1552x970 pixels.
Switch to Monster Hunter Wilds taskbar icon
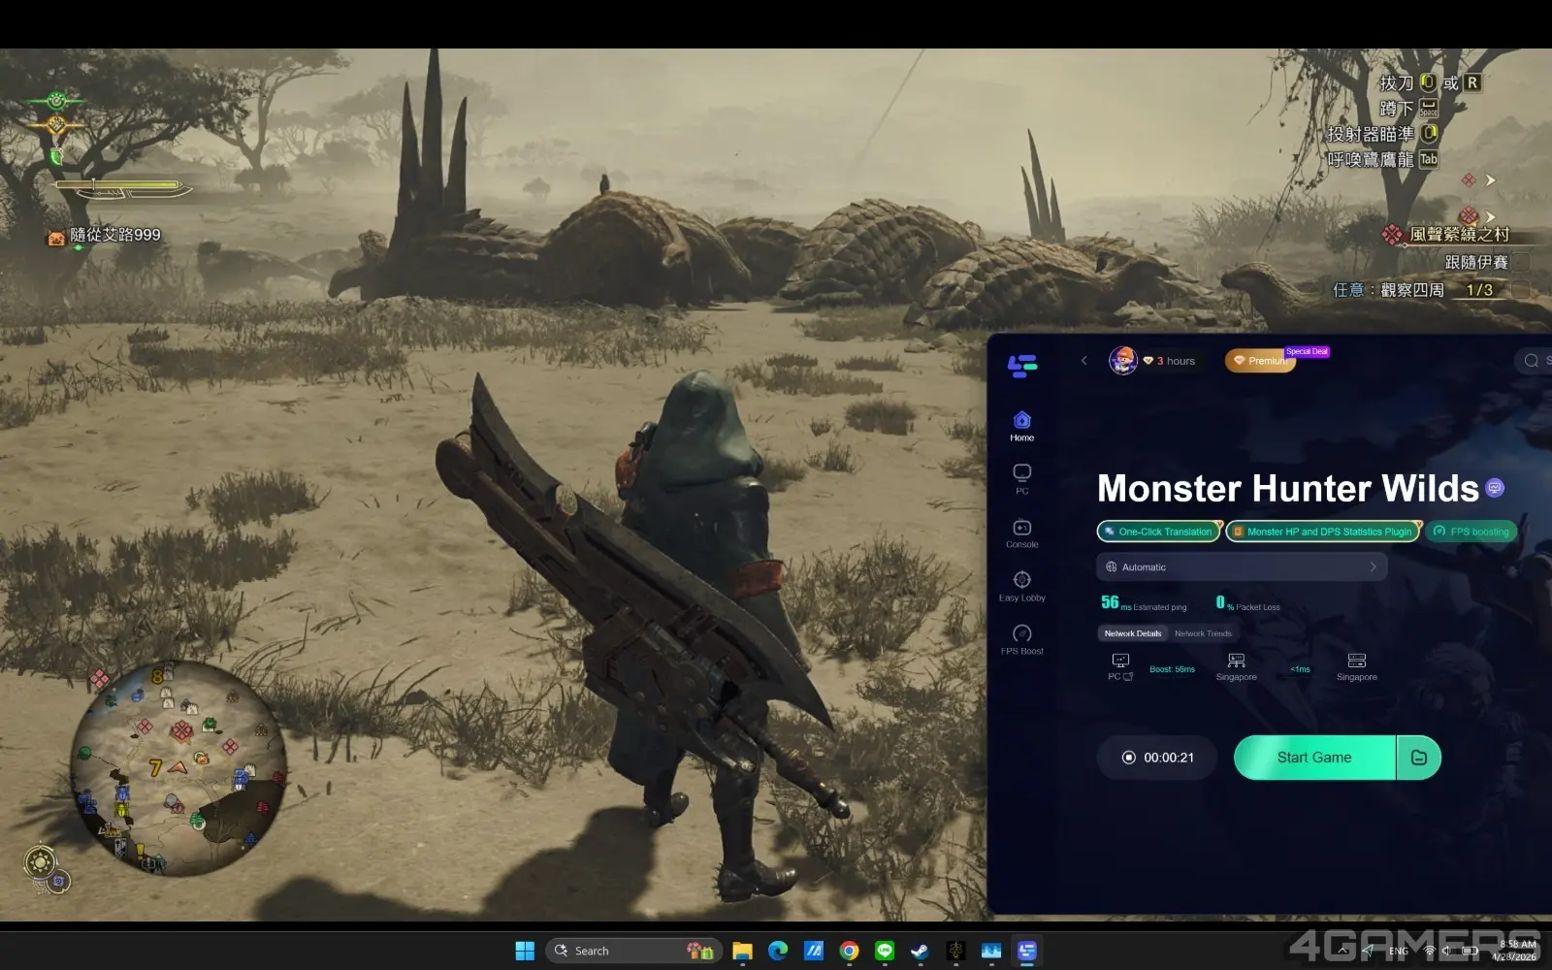click(x=955, y=951)
